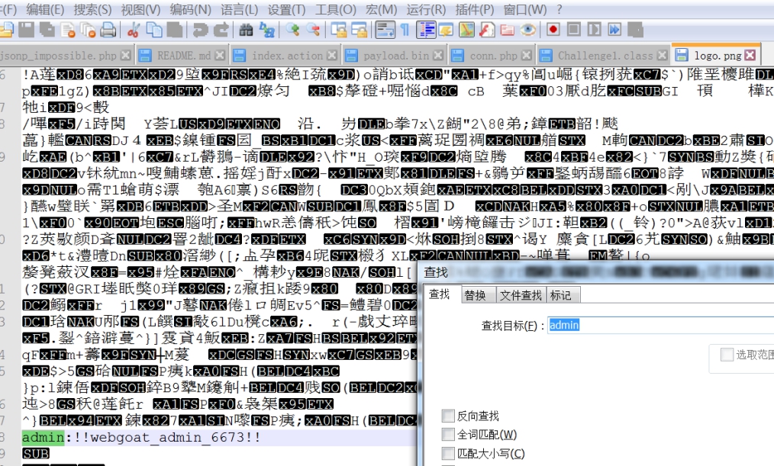774x466 pixels.
Task: Click the Redo arrow icon
Action: pos(221,30)
